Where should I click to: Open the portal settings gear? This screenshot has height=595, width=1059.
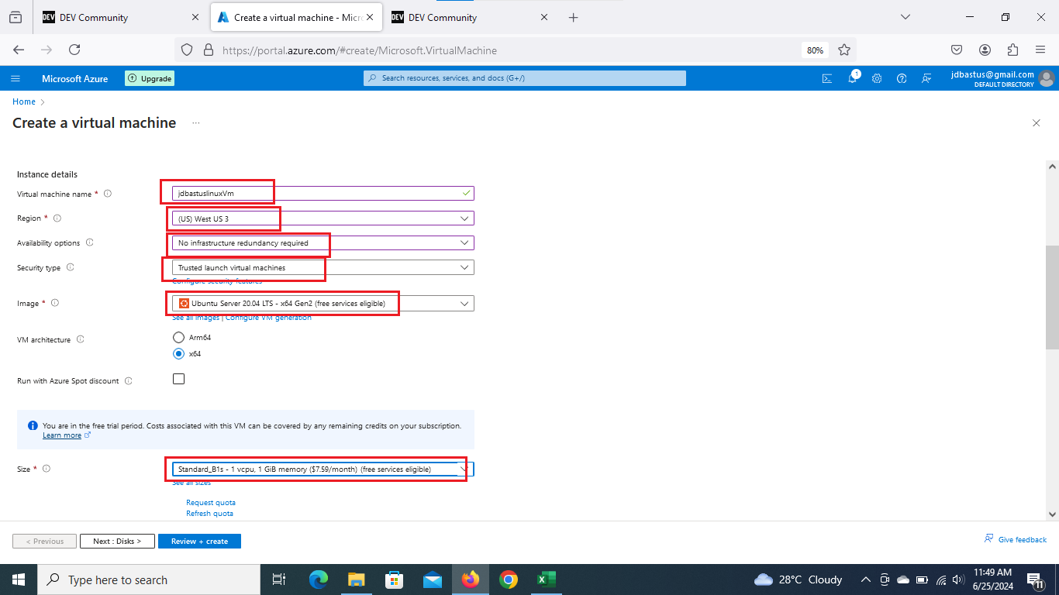(877, 78)
